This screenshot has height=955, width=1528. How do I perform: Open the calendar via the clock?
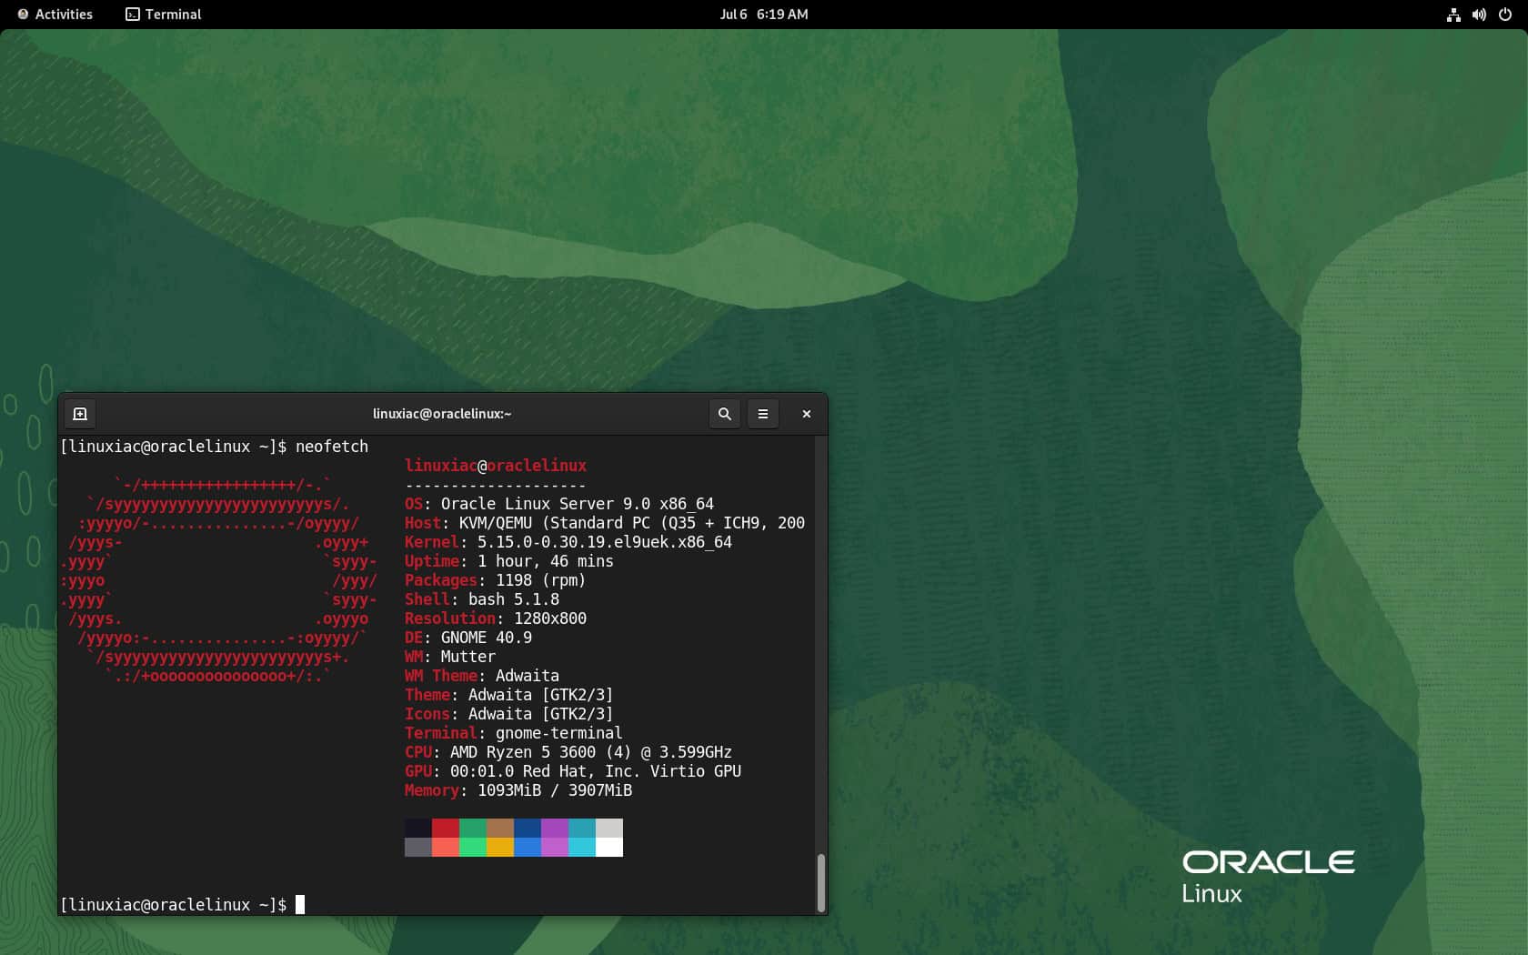click(764, 15)
